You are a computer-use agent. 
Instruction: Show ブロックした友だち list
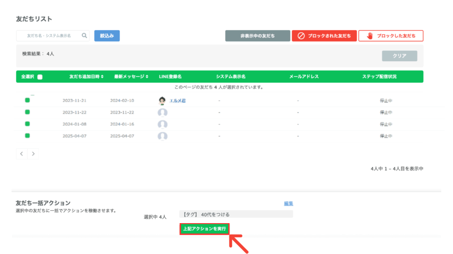391,36
